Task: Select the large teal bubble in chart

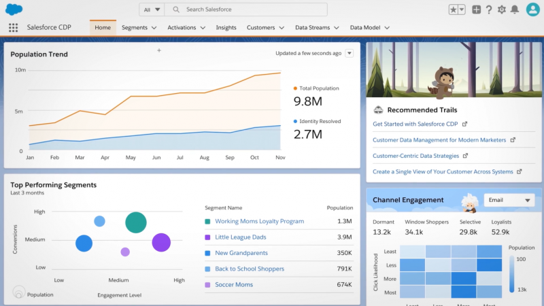Action: point(136,222)
